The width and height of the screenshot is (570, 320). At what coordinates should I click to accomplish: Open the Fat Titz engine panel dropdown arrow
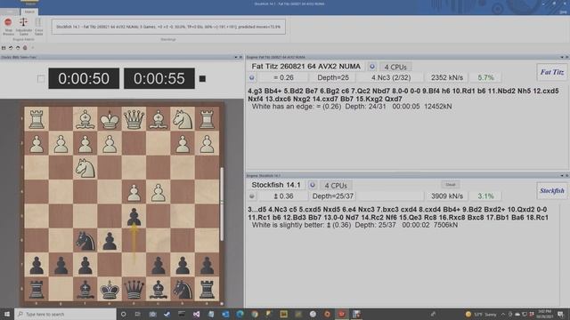click(x=562, y=57)
